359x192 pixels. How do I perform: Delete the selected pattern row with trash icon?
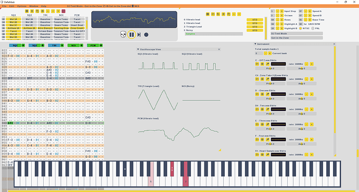point(32,11)
